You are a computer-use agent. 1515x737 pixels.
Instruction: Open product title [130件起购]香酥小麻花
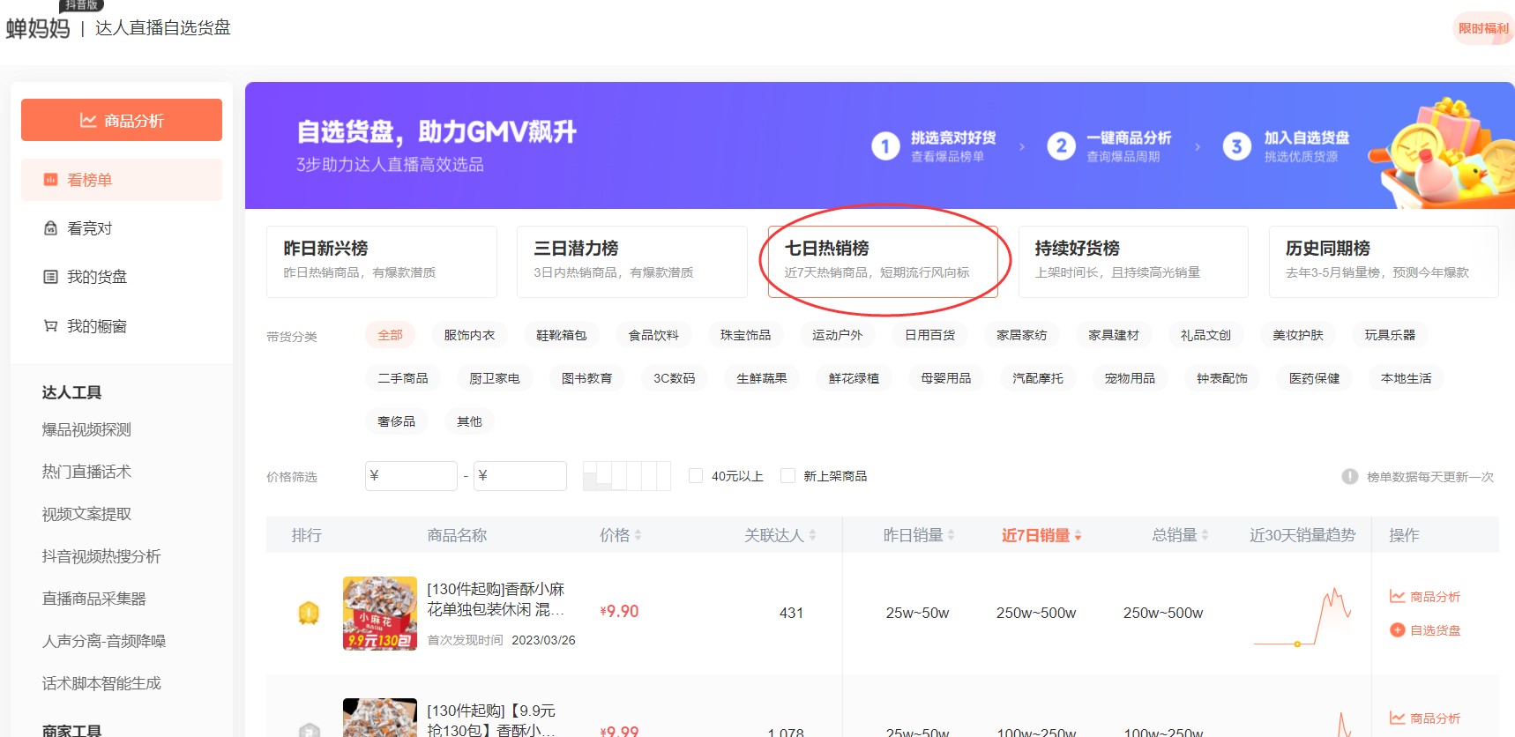click(496, 599)
